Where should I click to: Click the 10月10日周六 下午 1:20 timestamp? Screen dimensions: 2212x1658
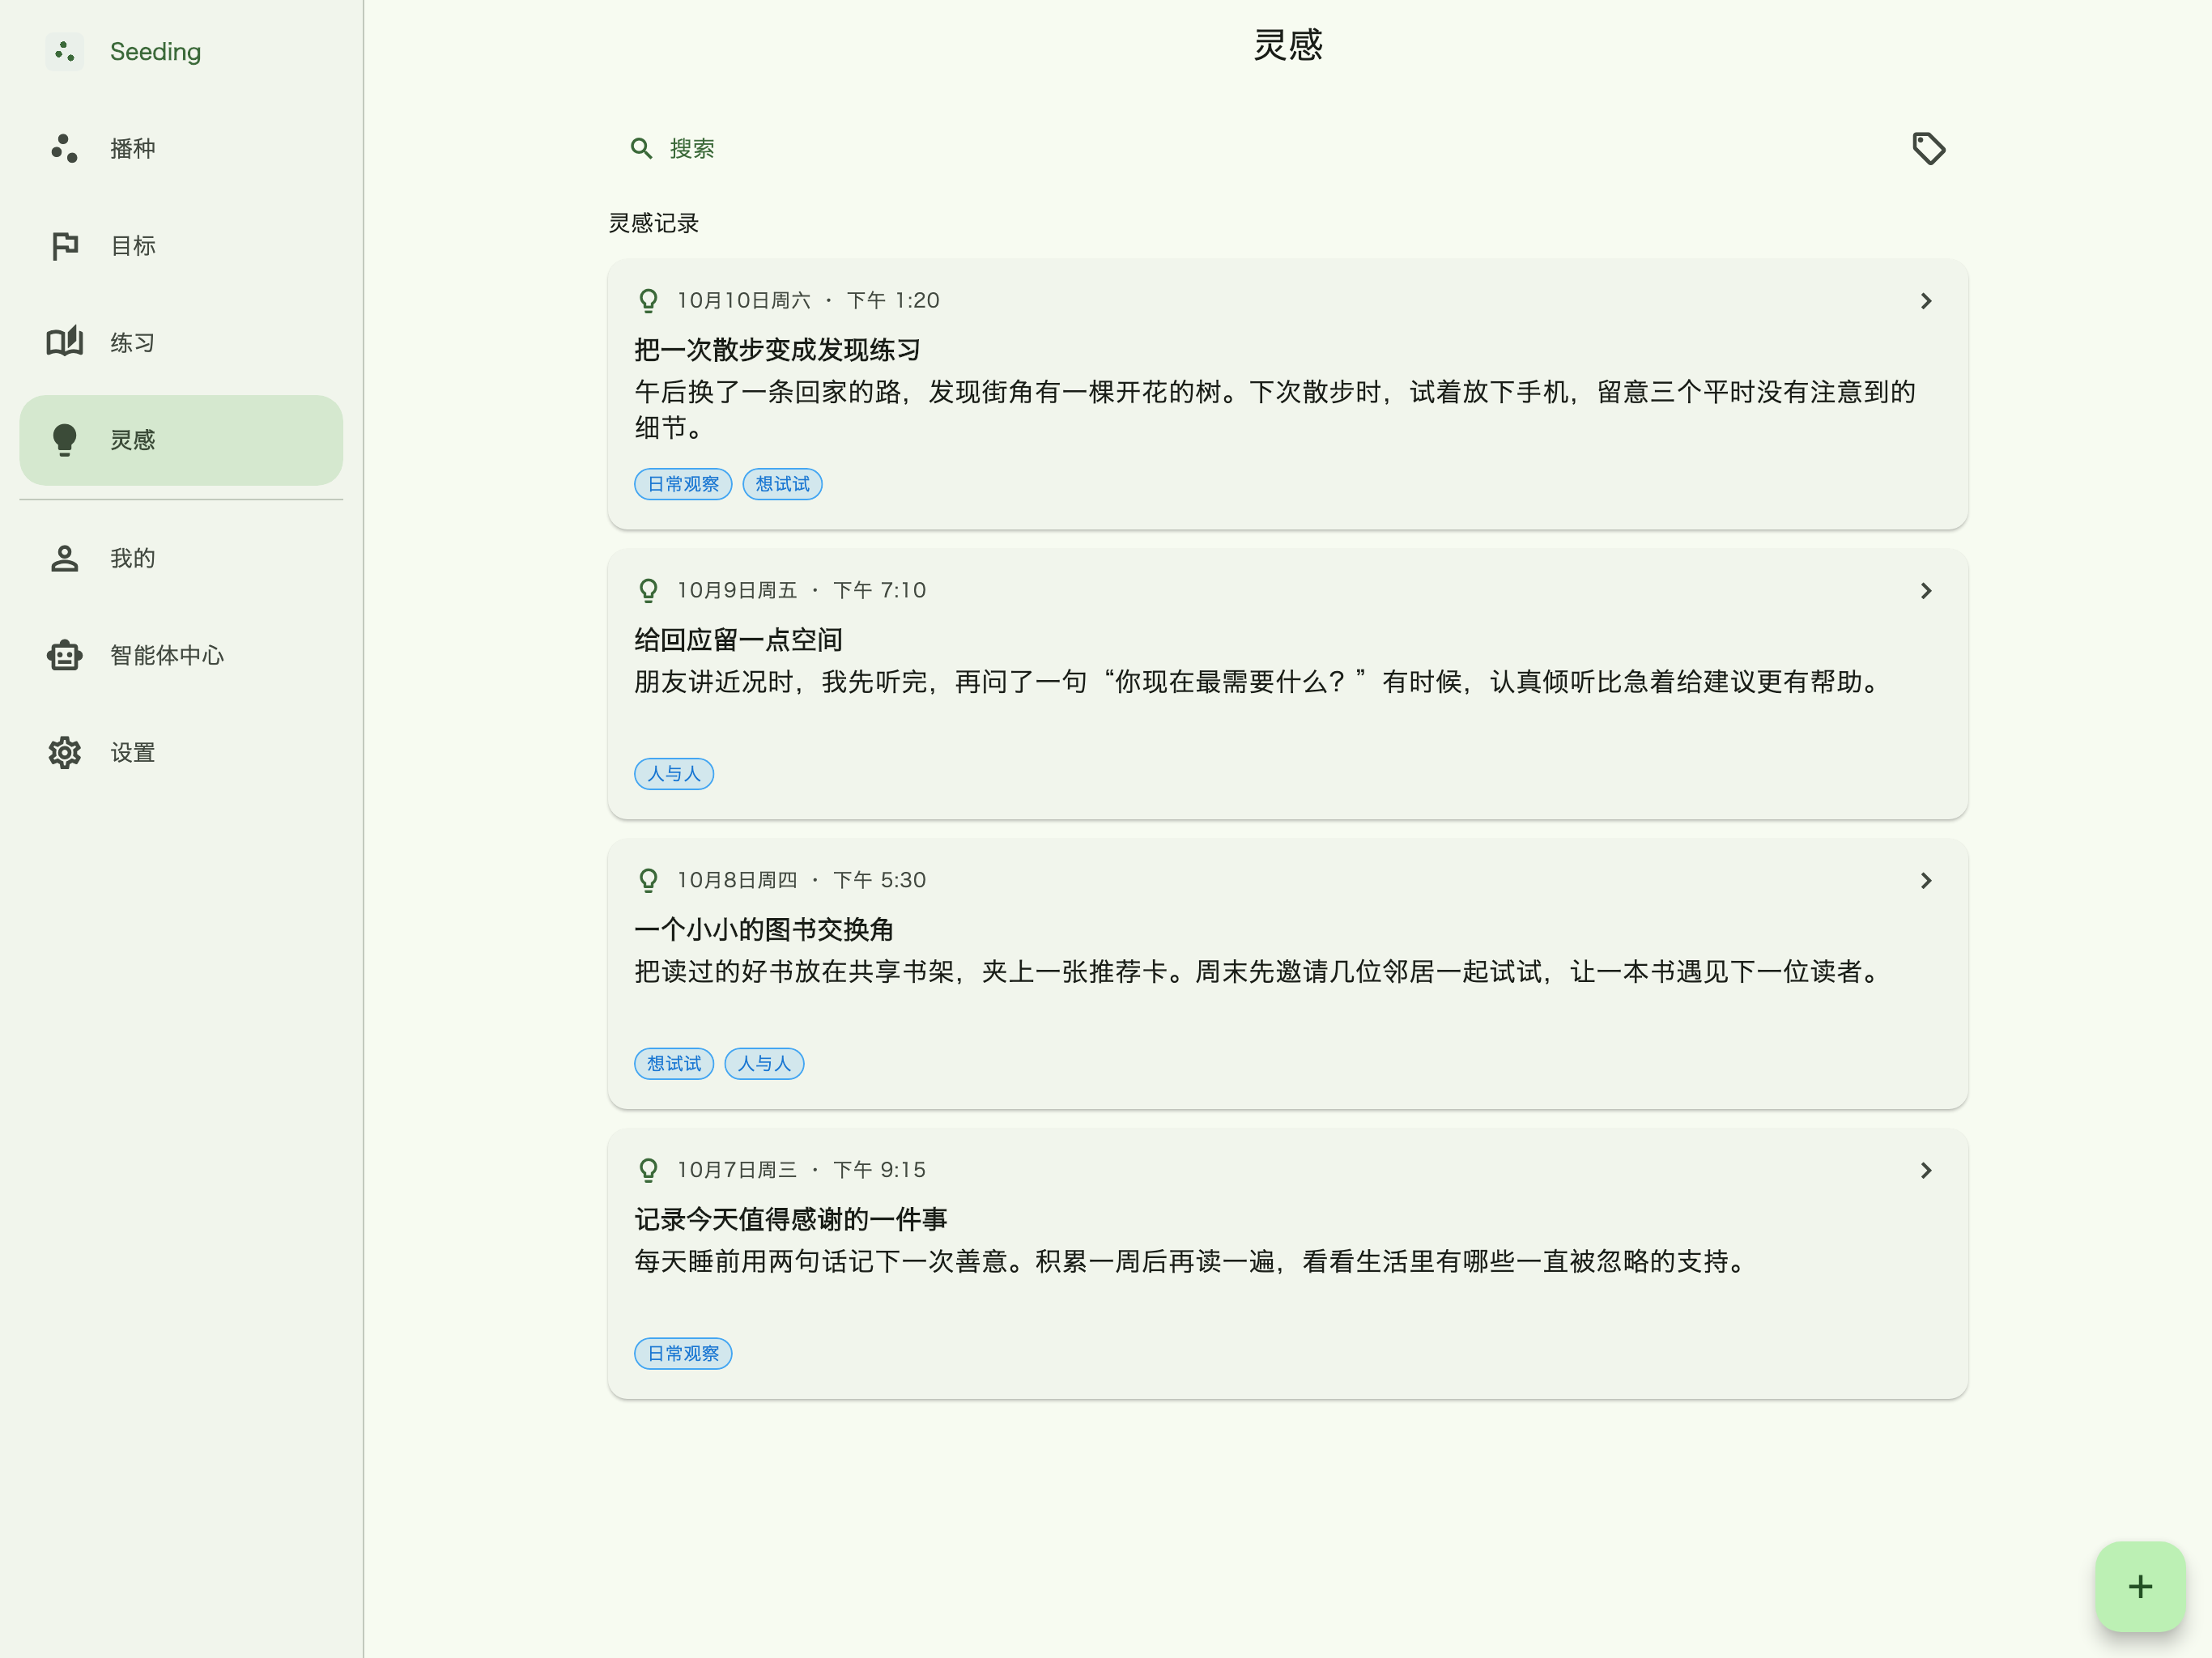tap(808, 300)
